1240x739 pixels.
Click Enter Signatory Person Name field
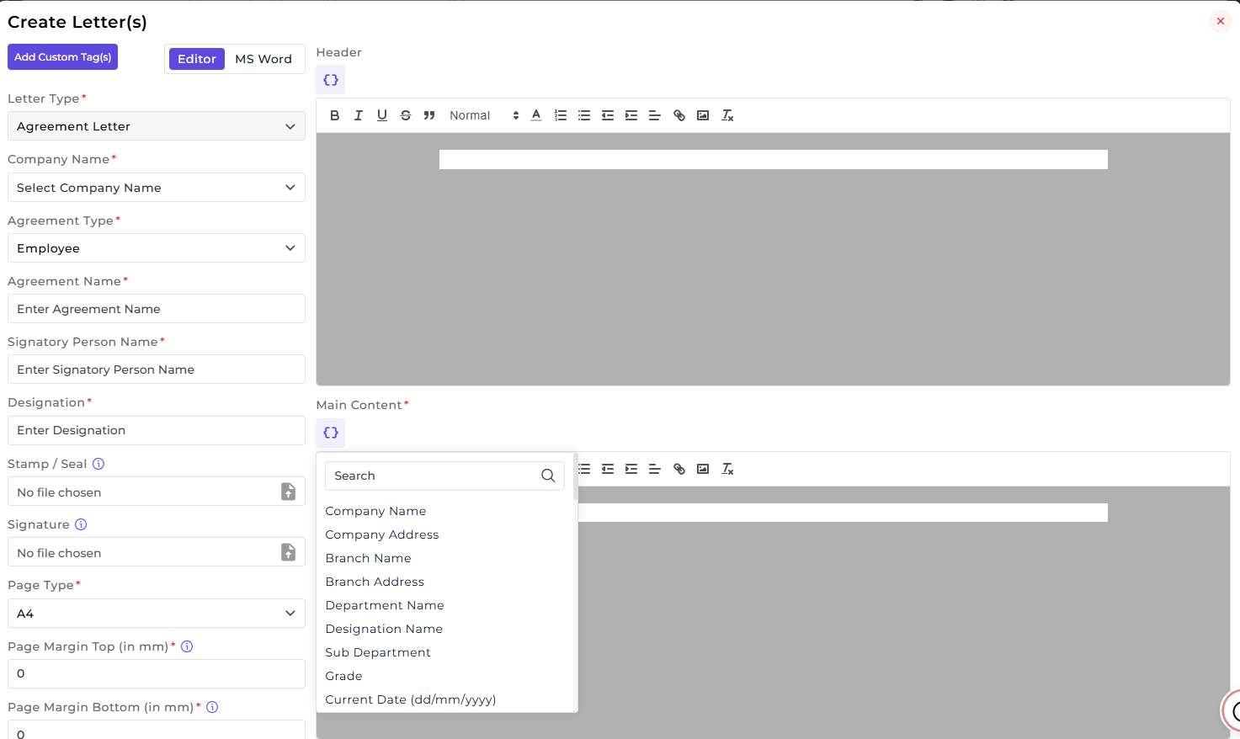(157, 369)
